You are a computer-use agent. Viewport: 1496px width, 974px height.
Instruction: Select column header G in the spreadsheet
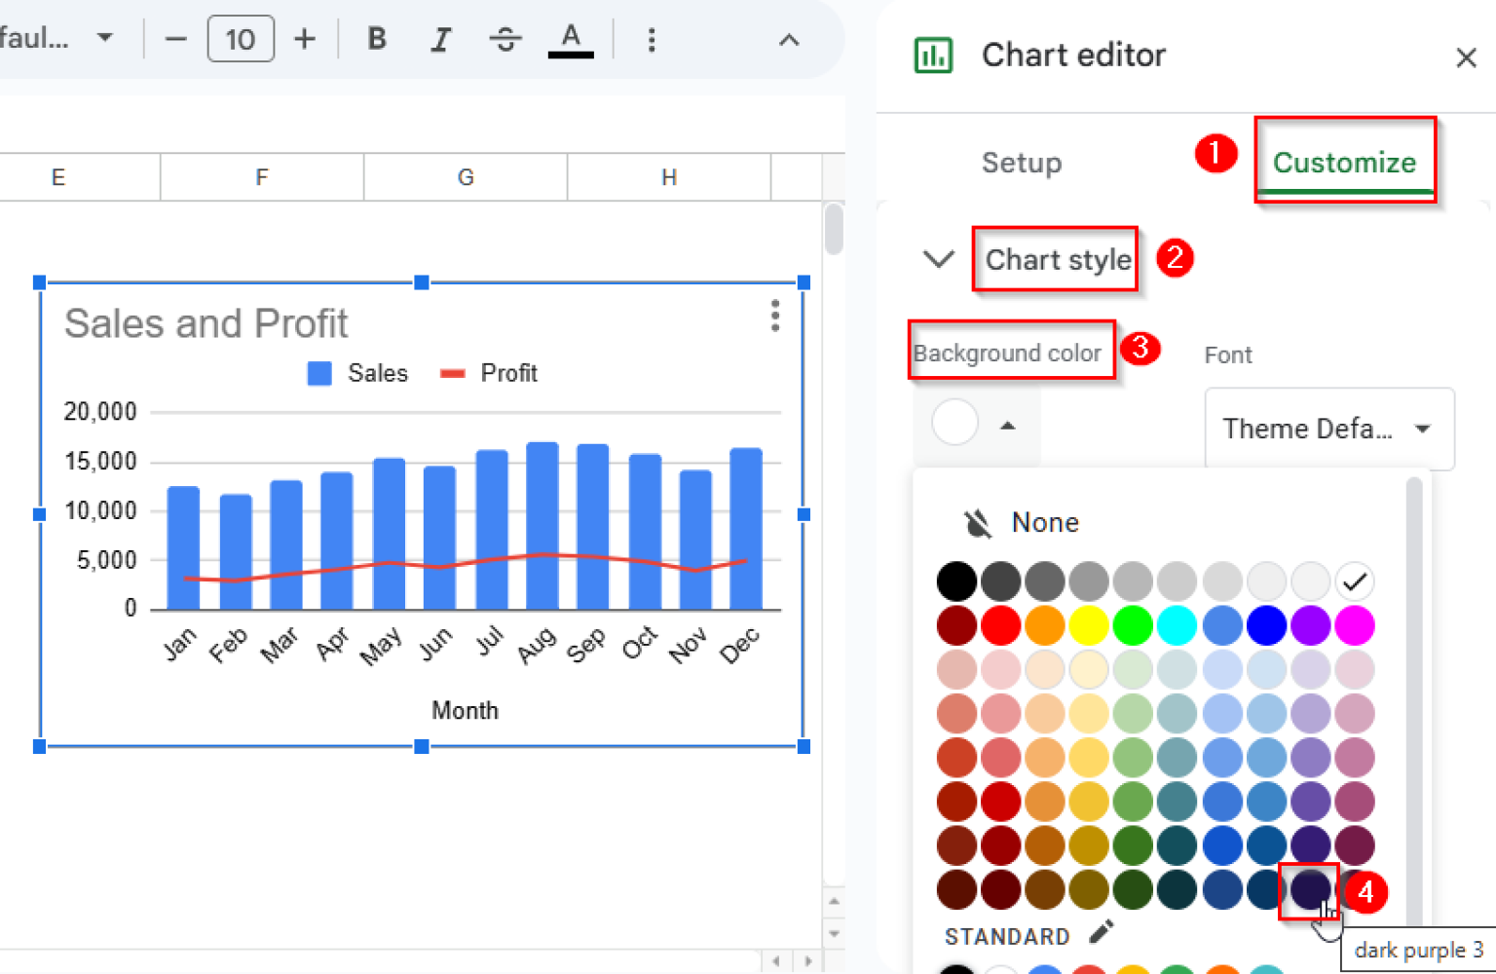(x=465, y=176)
